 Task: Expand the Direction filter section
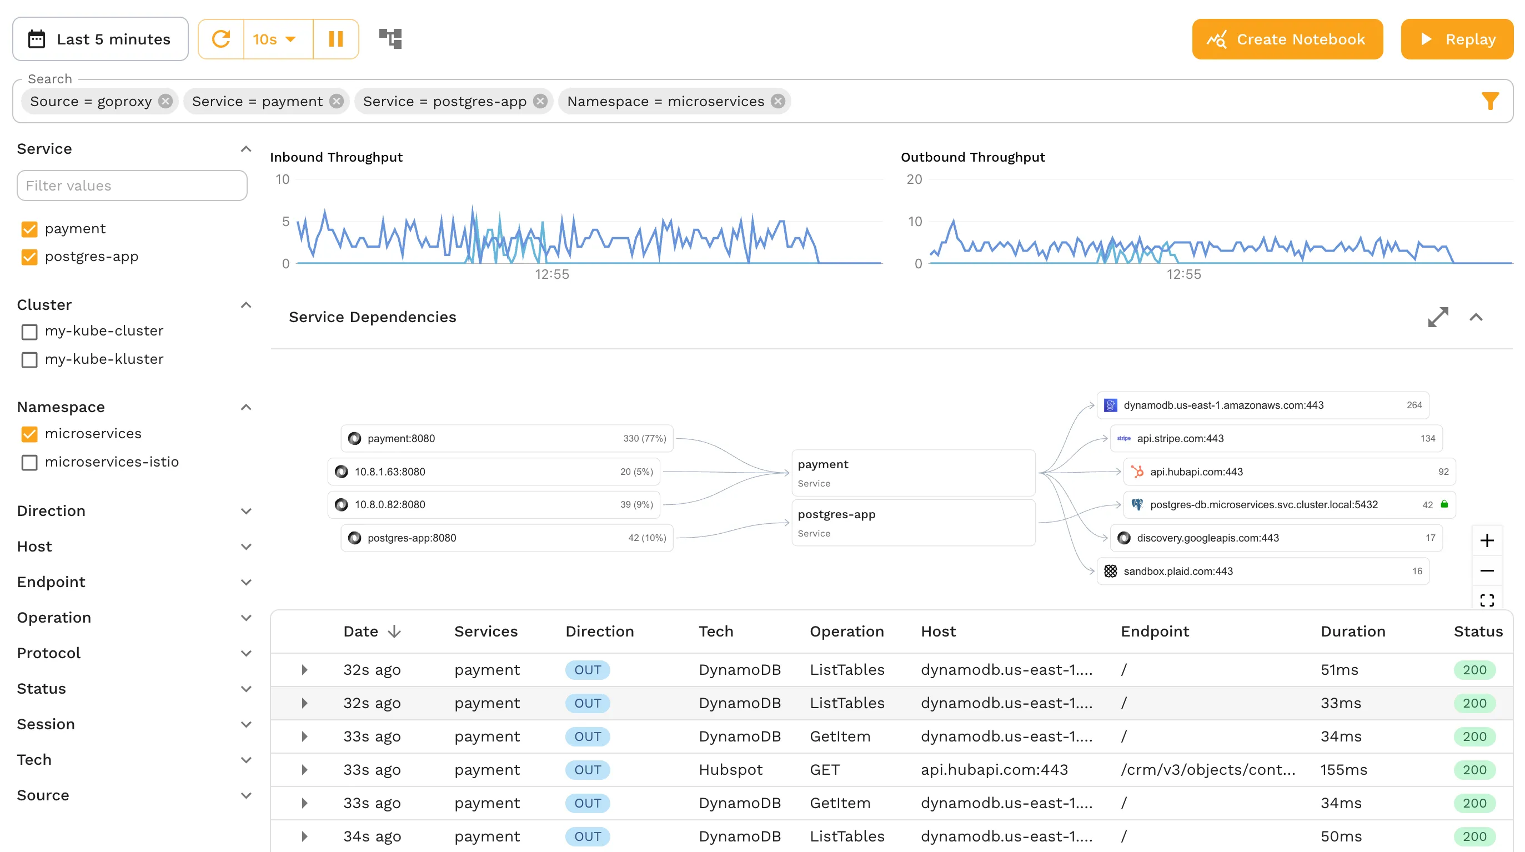point(246,510)
